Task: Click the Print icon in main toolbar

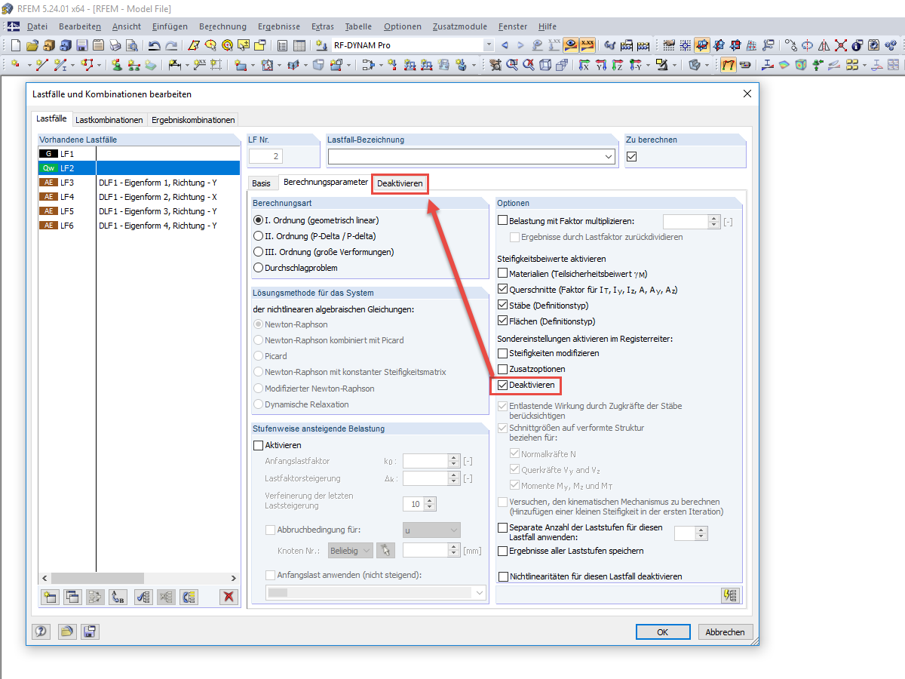Action: coord(115,45)
